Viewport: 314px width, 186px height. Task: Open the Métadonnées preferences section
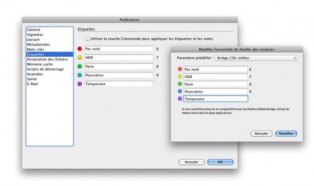[49, 45]
